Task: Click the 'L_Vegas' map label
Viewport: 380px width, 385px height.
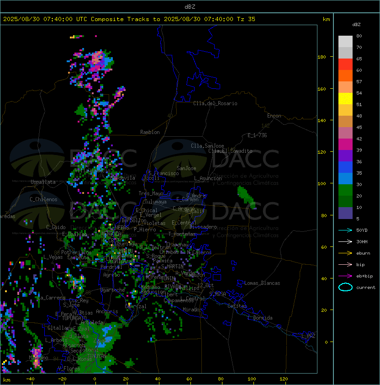Action: pyautogui.click(x=53, y=257)
